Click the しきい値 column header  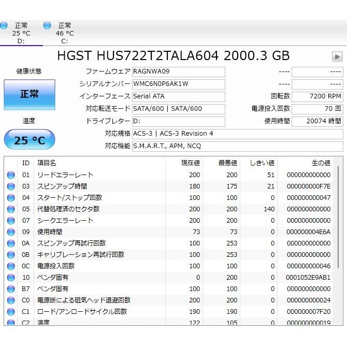[x=258, y=163]
